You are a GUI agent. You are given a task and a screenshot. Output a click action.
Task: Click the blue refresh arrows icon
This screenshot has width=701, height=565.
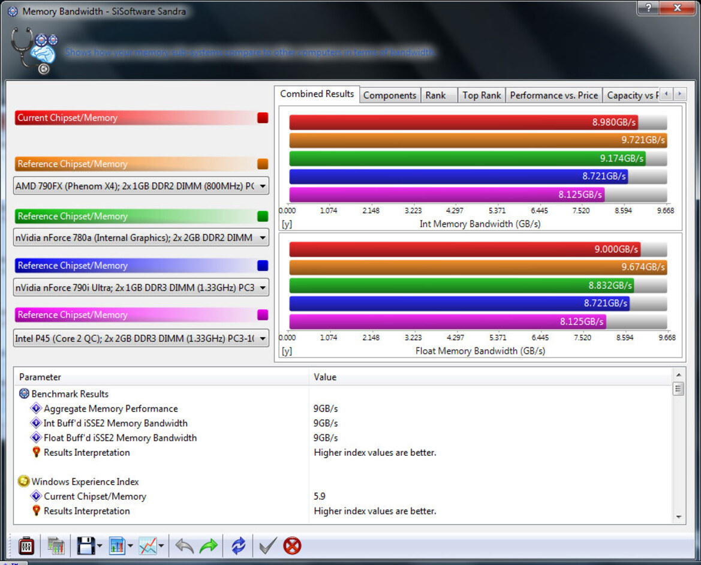[x=238, y=546]
